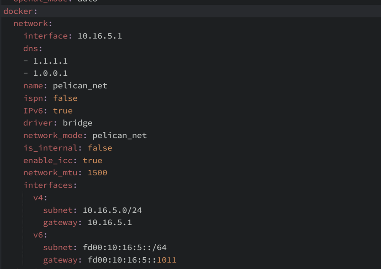
Task: Click the true value of enable_icc
Action: click(x=92, y=160)
